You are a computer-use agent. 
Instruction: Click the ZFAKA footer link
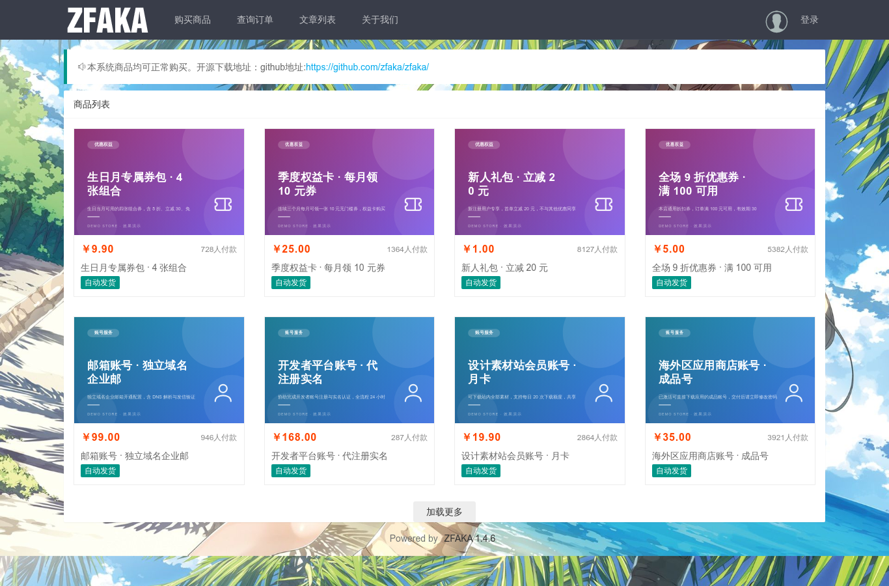click(x=469, y=538)
